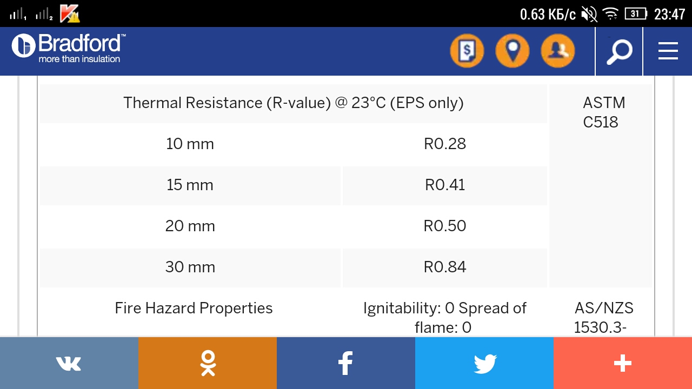Select the R0.84 value cell
Screen dimensions: 692x389
(445, 267)
